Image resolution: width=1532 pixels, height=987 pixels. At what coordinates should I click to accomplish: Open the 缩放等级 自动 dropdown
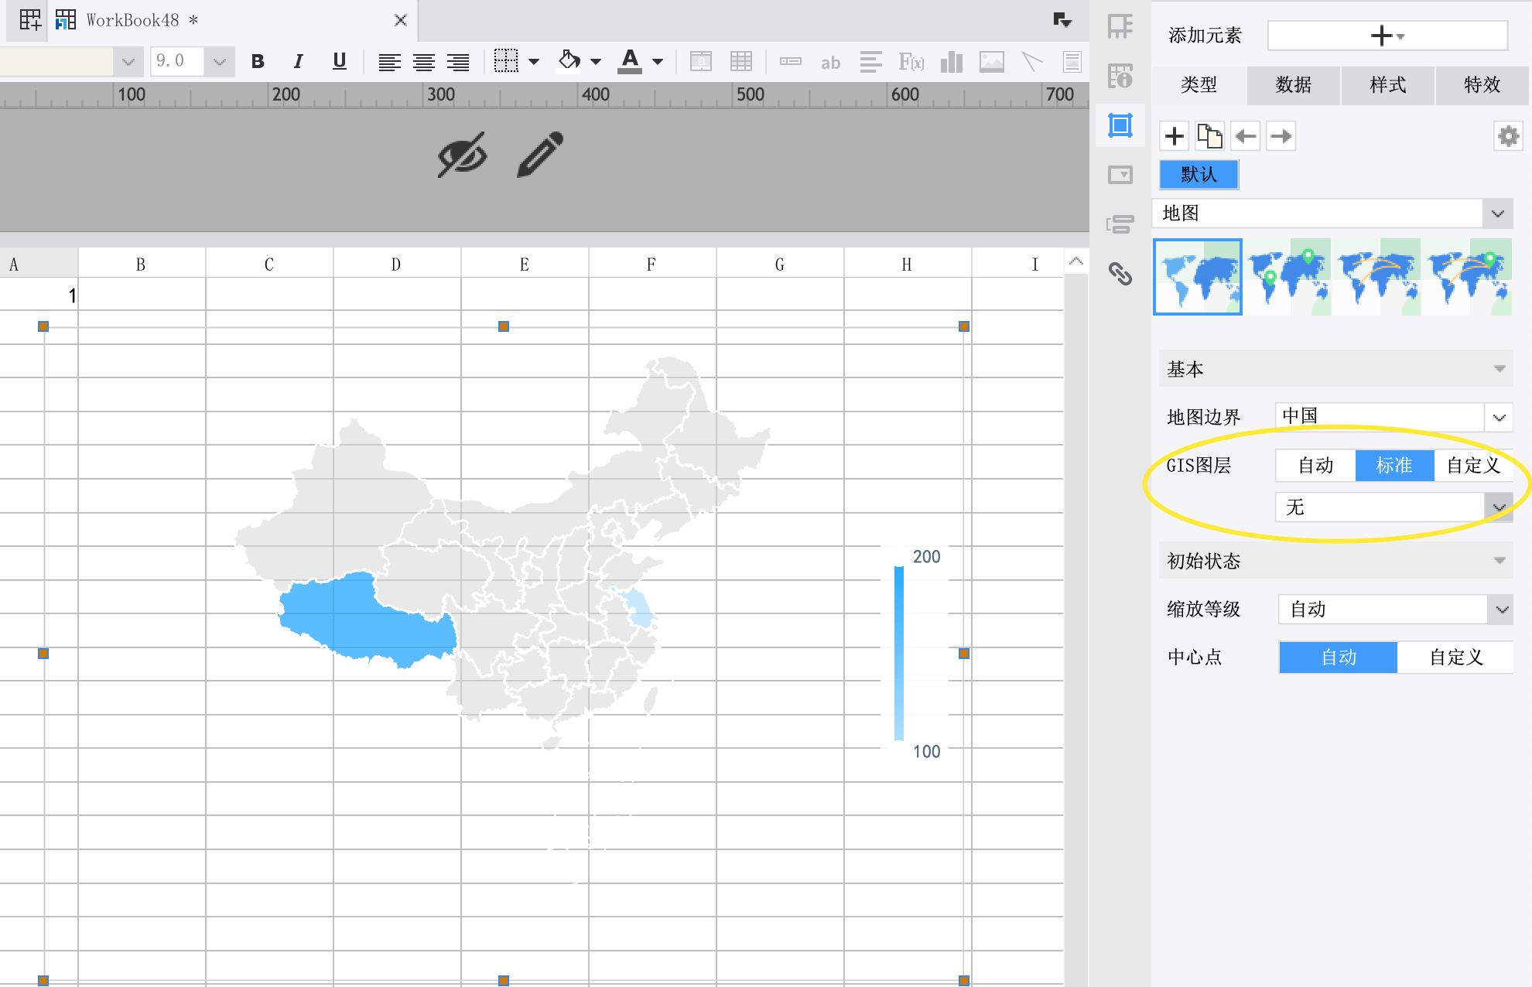coord(1395,609)
